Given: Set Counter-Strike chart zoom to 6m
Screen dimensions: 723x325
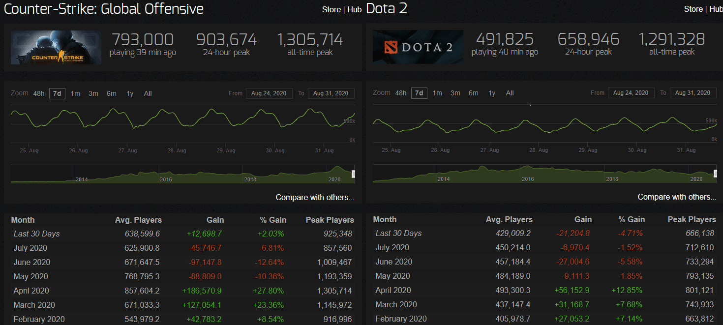Looking at the screenshot, I should pyautogui.click(x=112, y=93).
